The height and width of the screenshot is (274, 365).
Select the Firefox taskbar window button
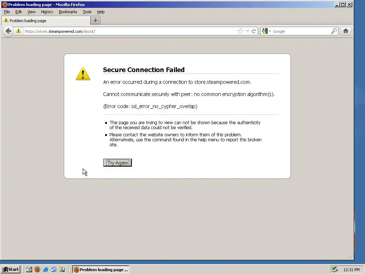101,270
